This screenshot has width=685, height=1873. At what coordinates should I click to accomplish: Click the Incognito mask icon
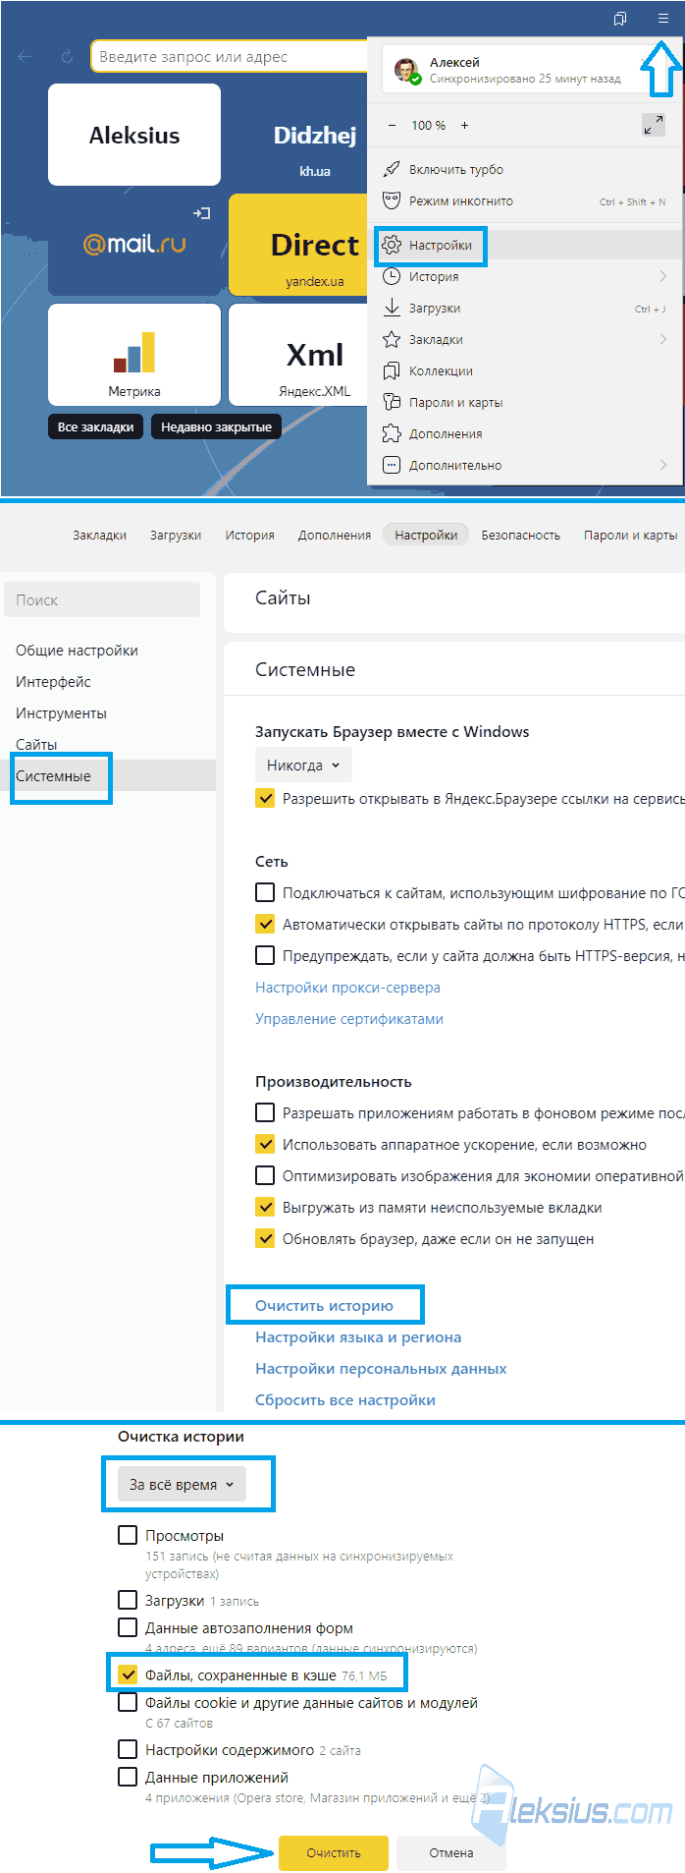[x=392, y=200]
